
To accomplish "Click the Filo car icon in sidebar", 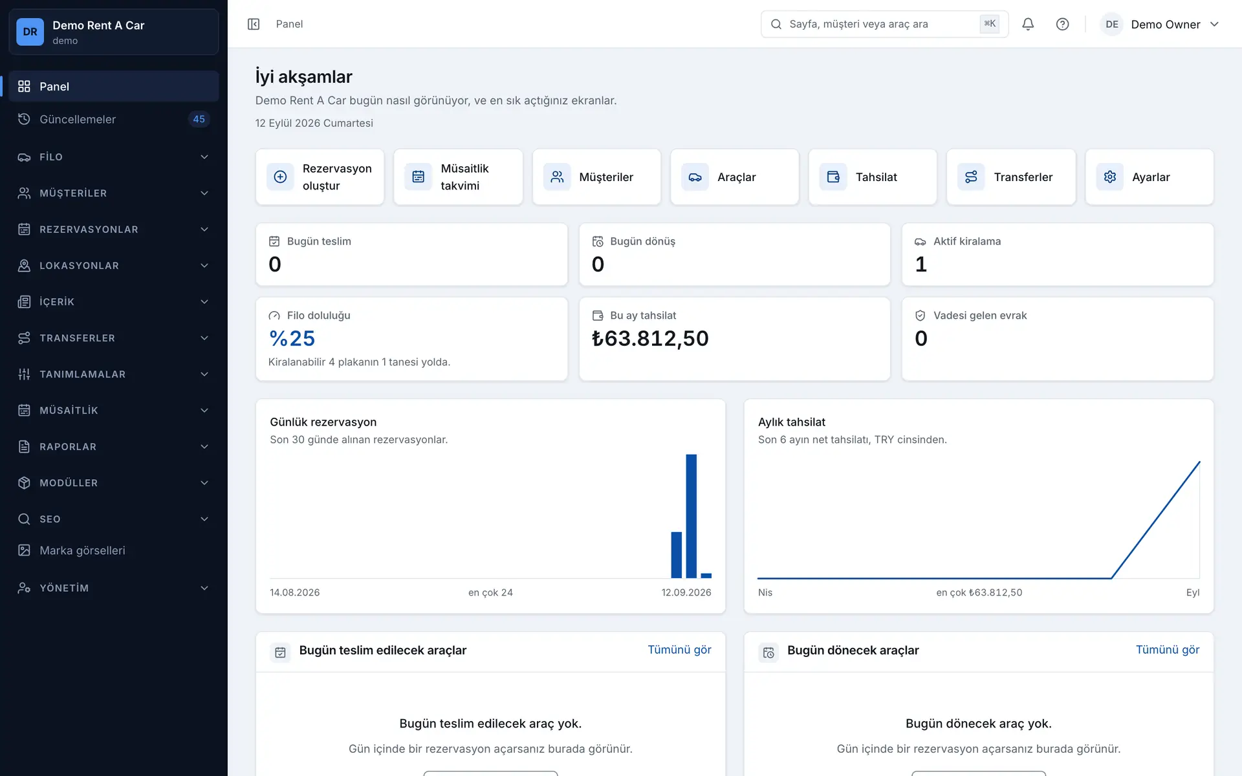I will coord(24,157).
